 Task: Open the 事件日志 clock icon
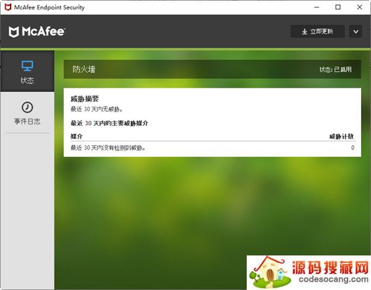27,107
